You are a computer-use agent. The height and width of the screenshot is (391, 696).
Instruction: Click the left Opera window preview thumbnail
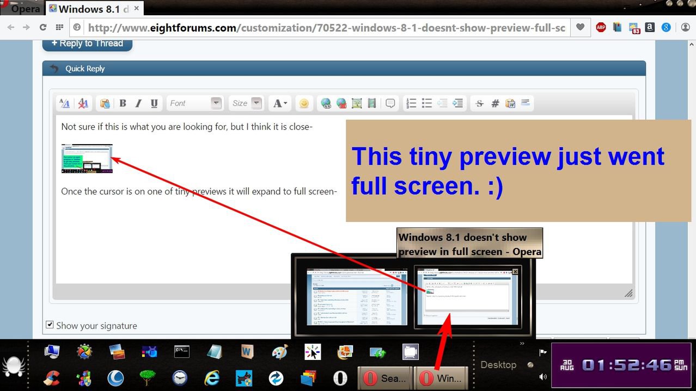[357, 296]
